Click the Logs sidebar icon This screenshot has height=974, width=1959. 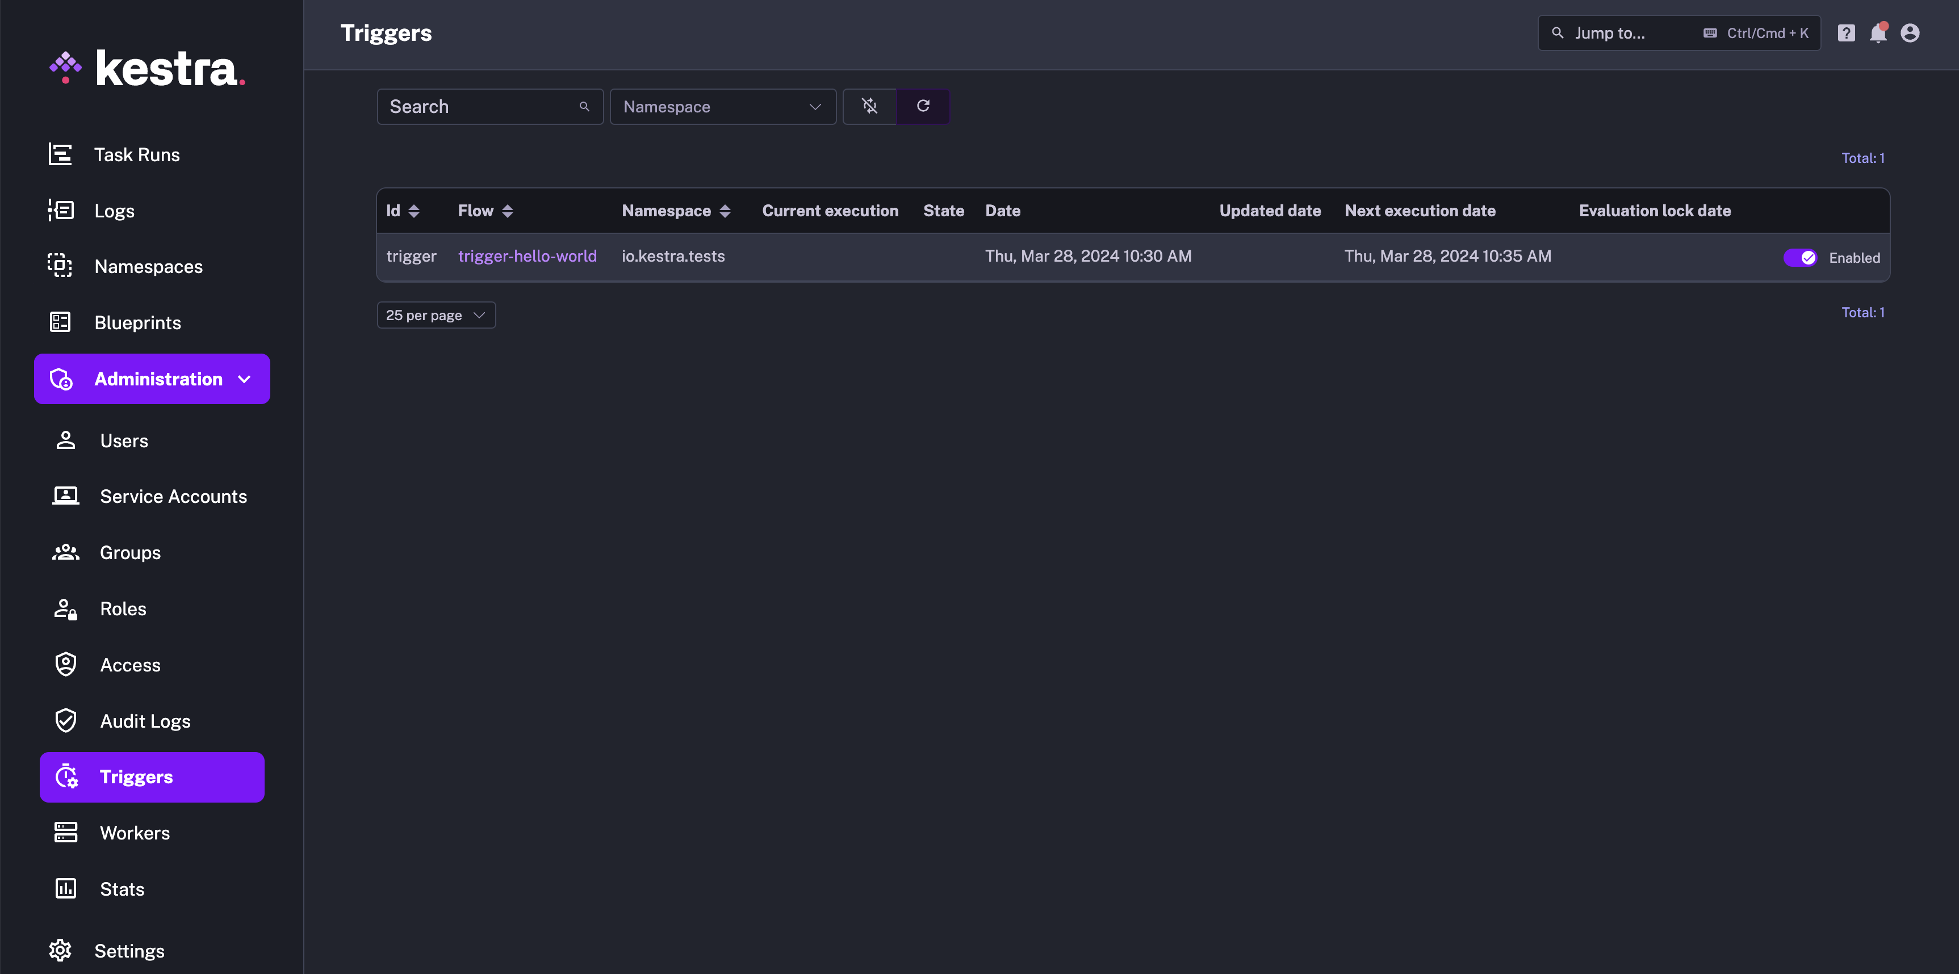tap(60, 210)
